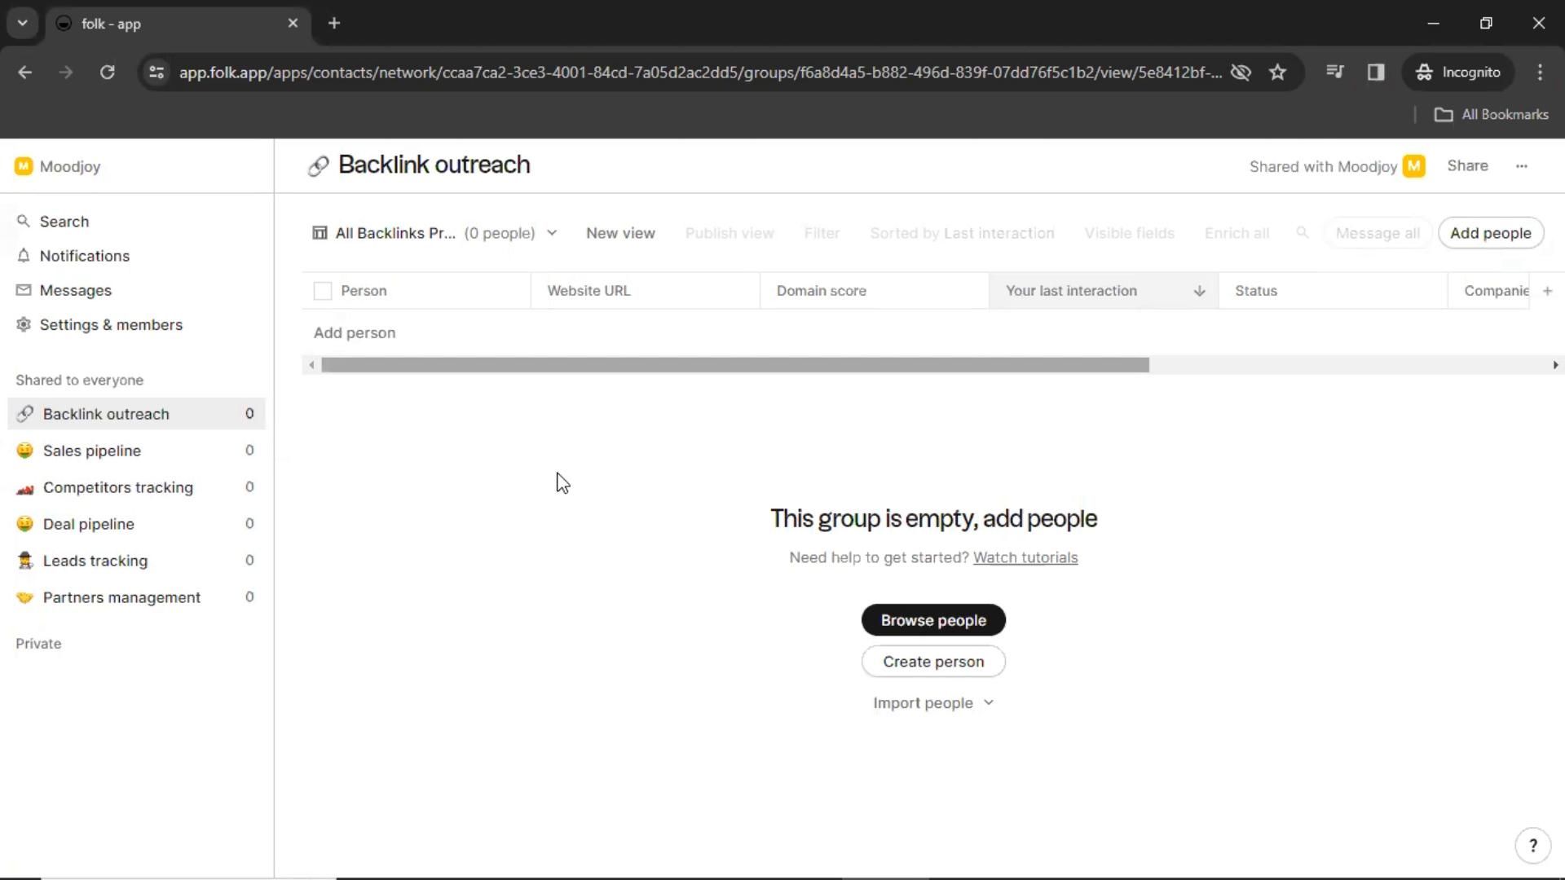Viewport: 1565px width, 880px height.
Task: Open Messages envelope in sidebar
Action: click(24, 290)
